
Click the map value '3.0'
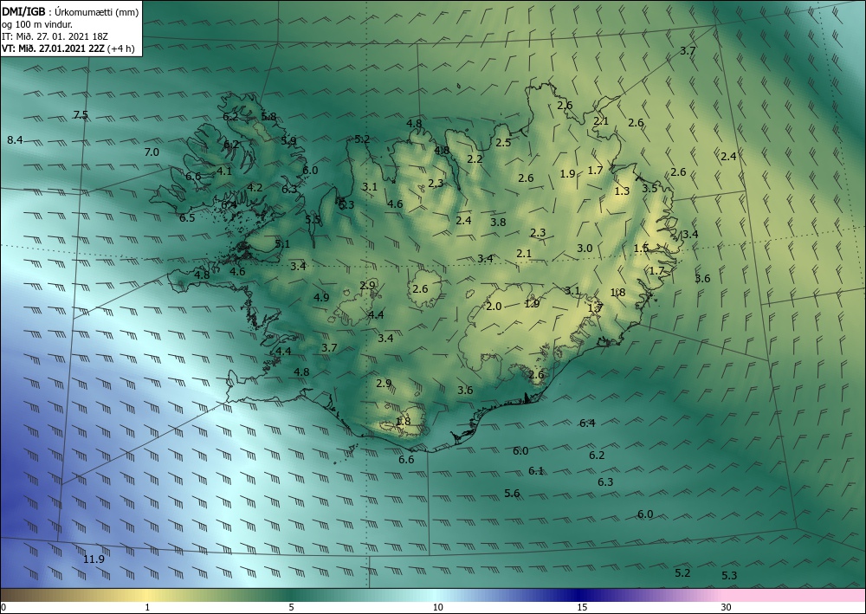(x=585, y=249)
